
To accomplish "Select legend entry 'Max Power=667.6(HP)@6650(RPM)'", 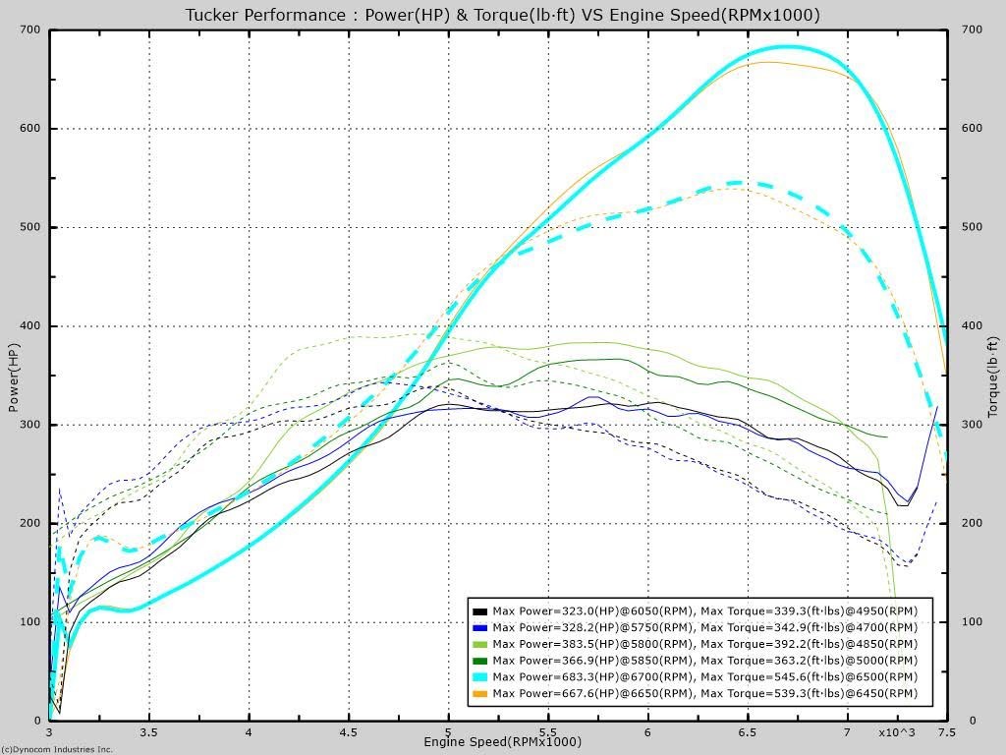I will point(592,693).
